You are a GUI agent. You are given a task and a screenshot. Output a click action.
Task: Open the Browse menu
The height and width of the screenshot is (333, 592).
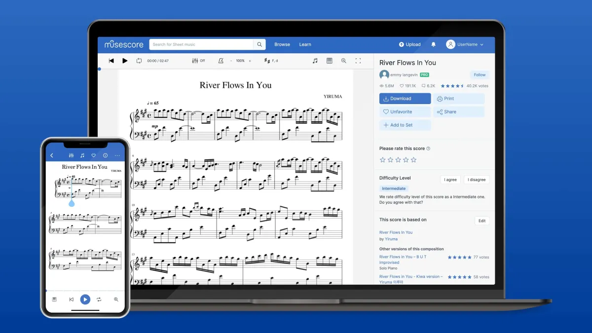coord(282,44)
